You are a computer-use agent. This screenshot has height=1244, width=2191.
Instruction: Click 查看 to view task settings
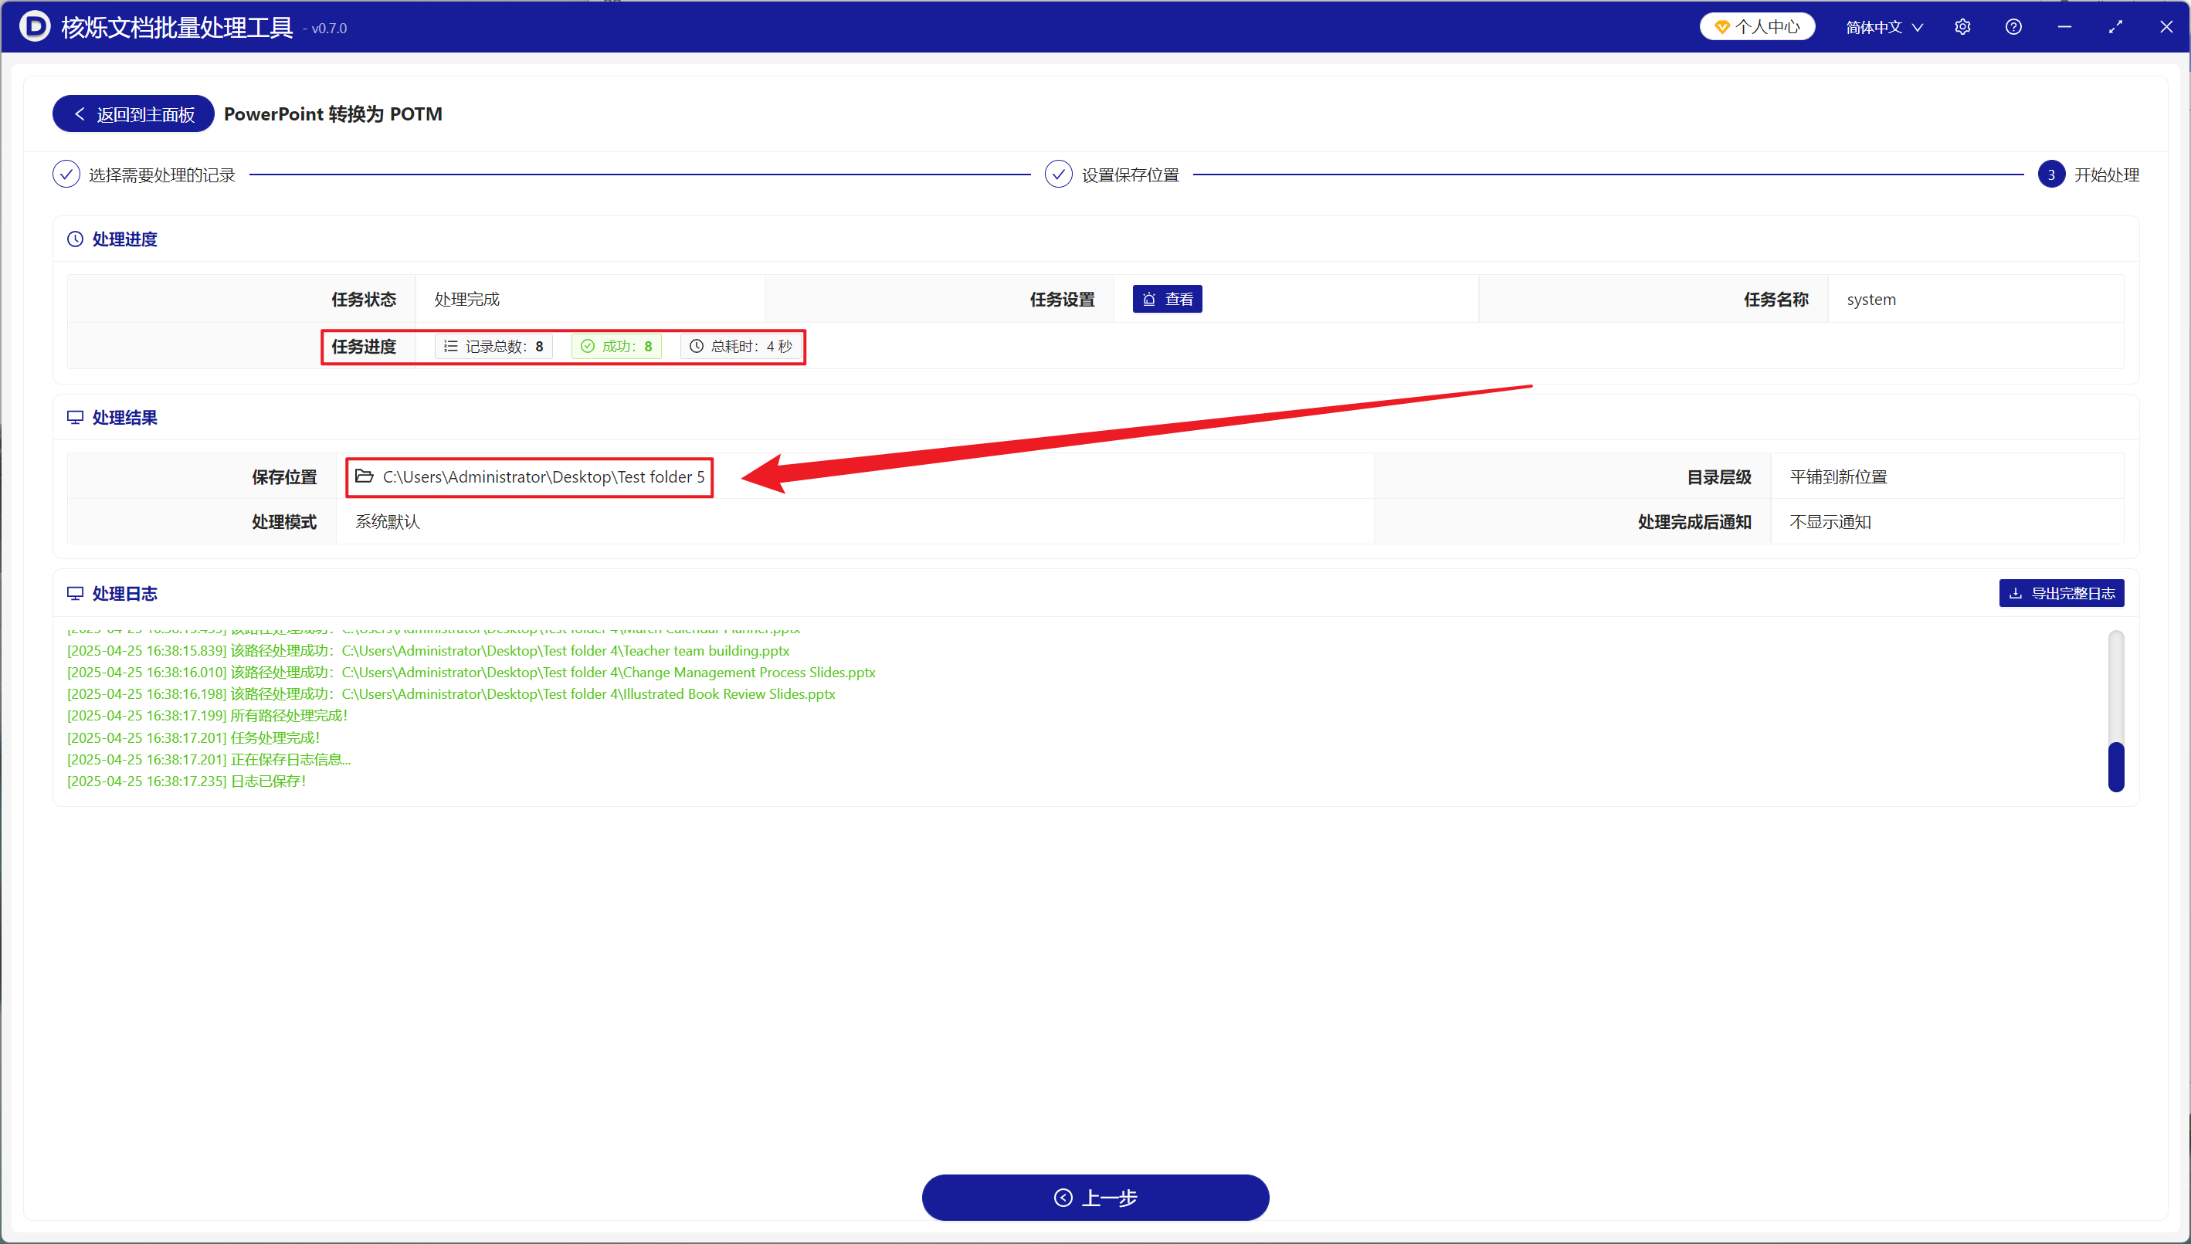tap(1167, 299)
